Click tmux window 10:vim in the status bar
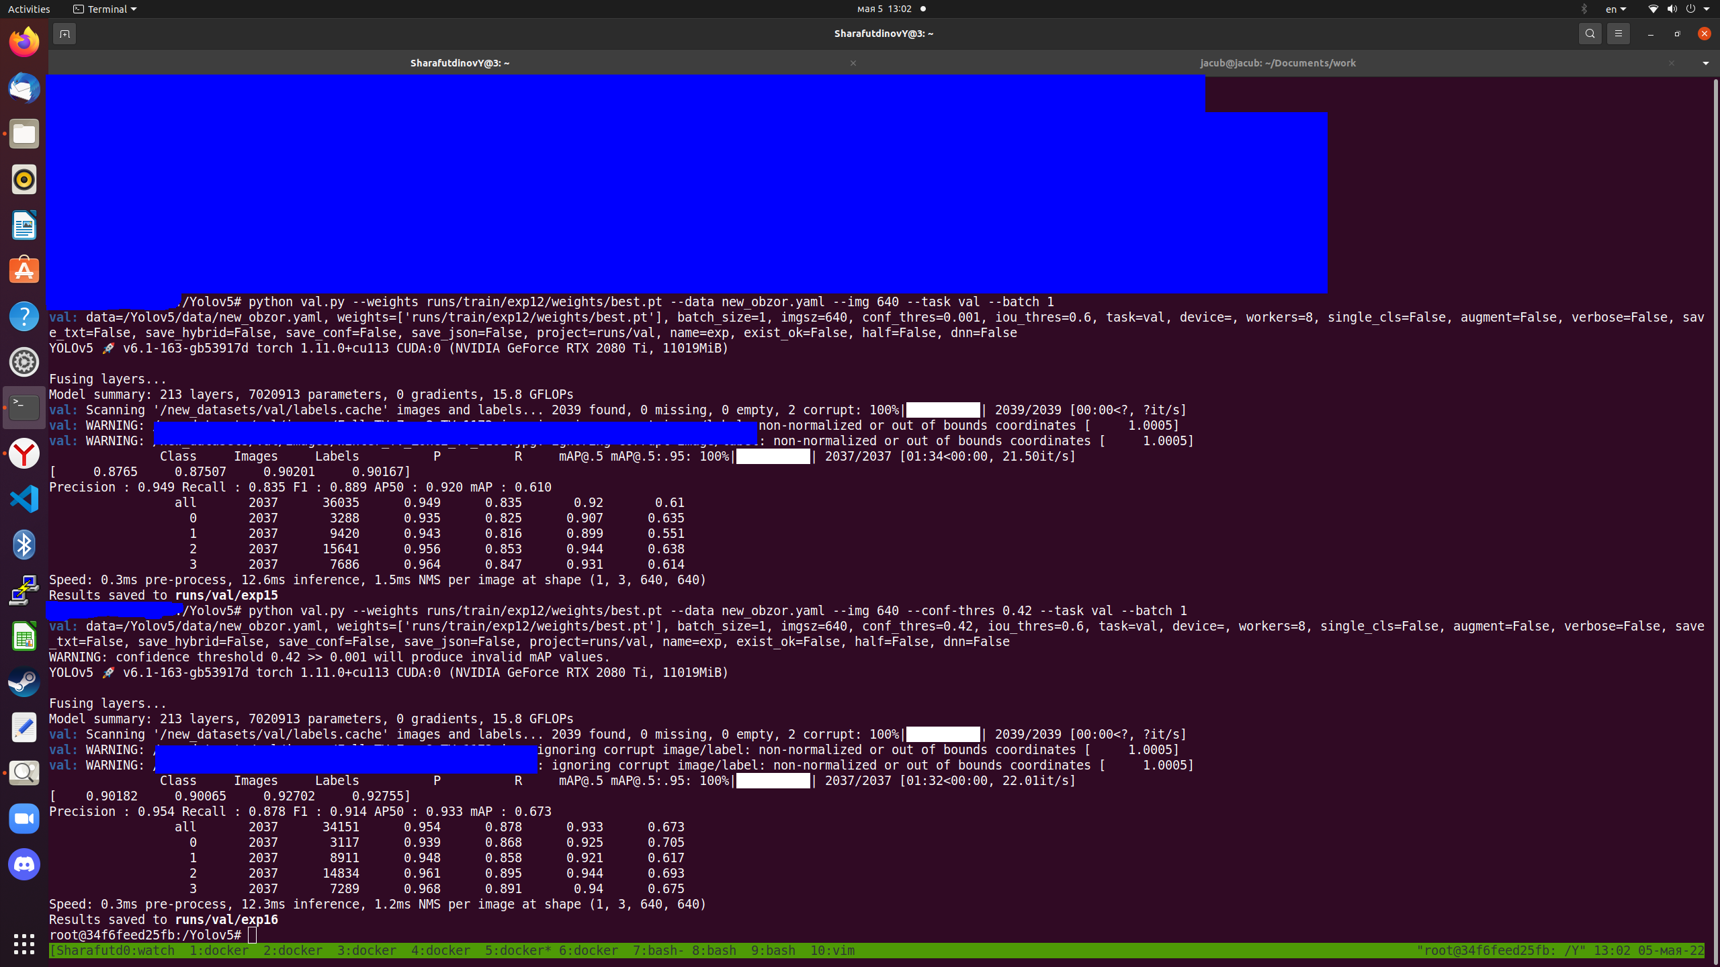This screenshot has width=1720, height=967. tap(832, 951)
